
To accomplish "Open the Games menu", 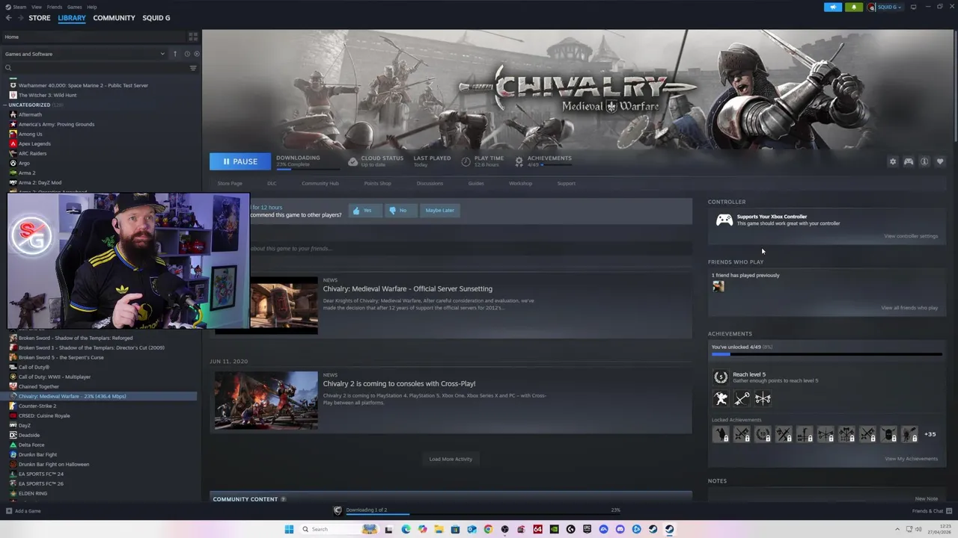I will click(x=75, y=7).
